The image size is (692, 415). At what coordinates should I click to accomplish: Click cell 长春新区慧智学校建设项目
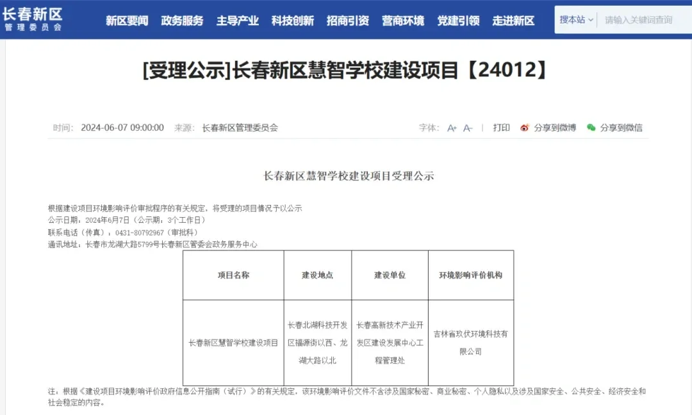[233, 343]
